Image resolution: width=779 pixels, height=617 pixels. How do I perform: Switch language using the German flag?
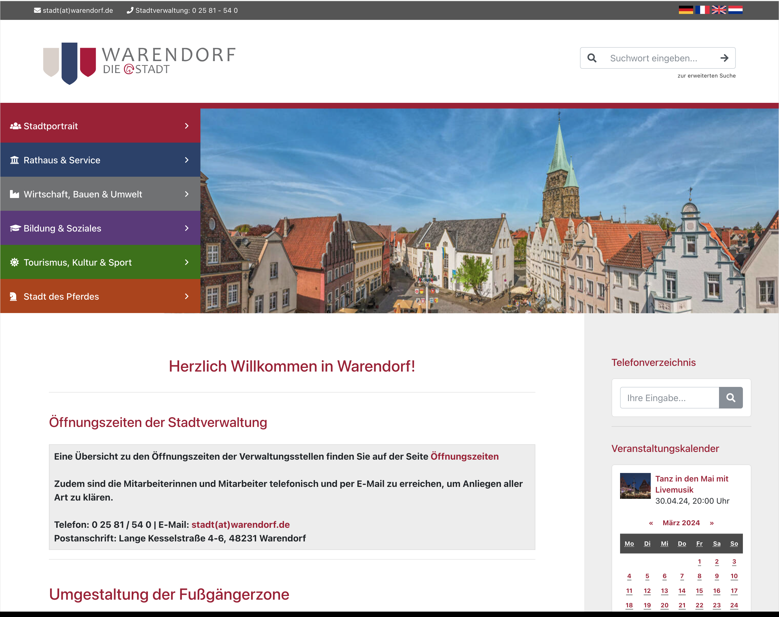coord(685,10)
